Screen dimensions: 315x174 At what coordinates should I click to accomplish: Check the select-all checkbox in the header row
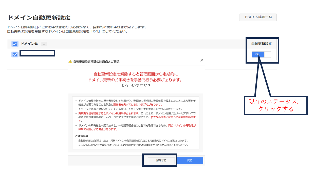15,44
